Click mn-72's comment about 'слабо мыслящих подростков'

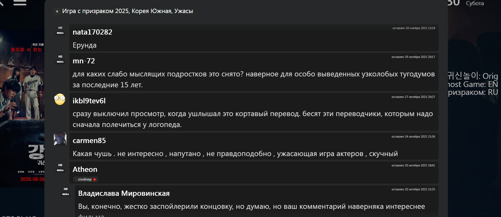tap(253, 79)
